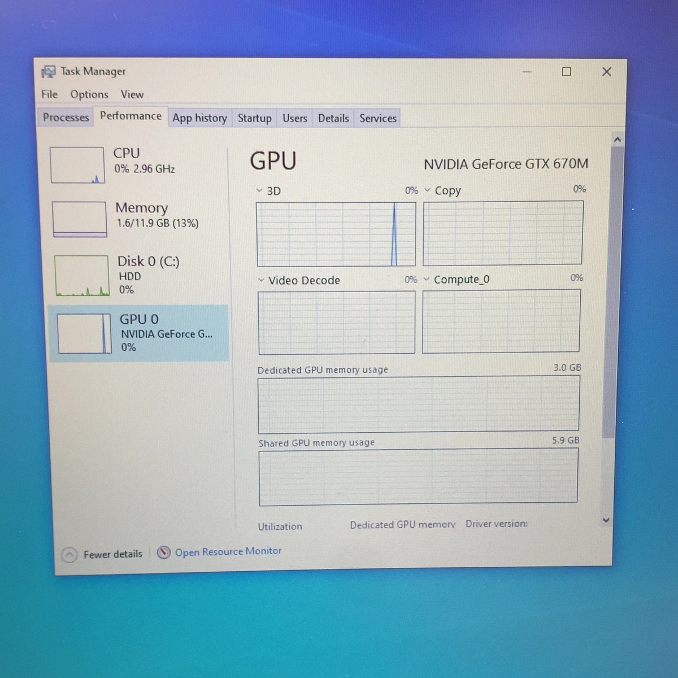Open the Video Decode engine dropdown
Viewport: 678px width, 678px height.
[x=261, y=280]
